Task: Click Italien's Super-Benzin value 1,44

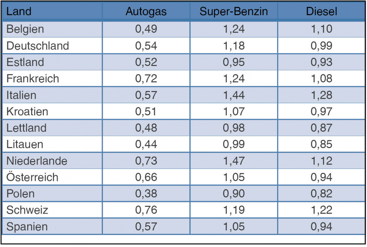Action: (x=234, y=95)
